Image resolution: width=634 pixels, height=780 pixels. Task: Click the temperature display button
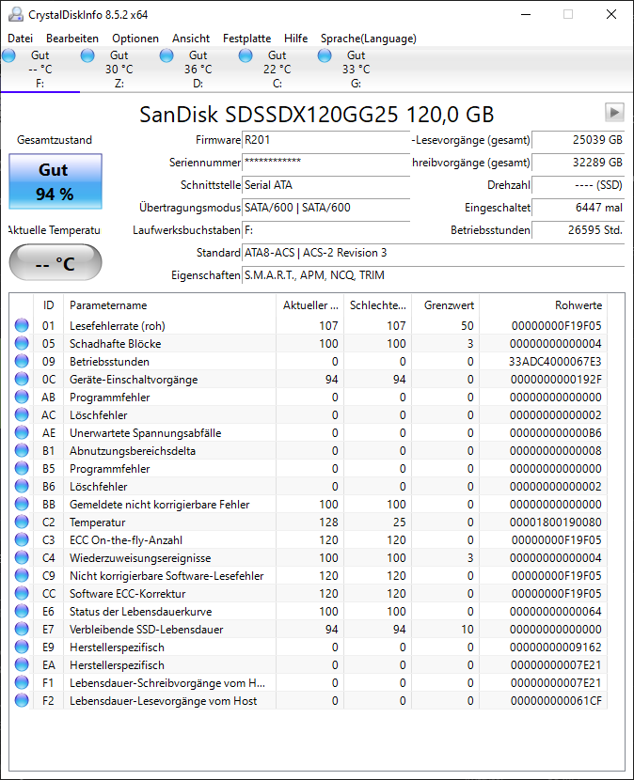(x=55, y=262)
